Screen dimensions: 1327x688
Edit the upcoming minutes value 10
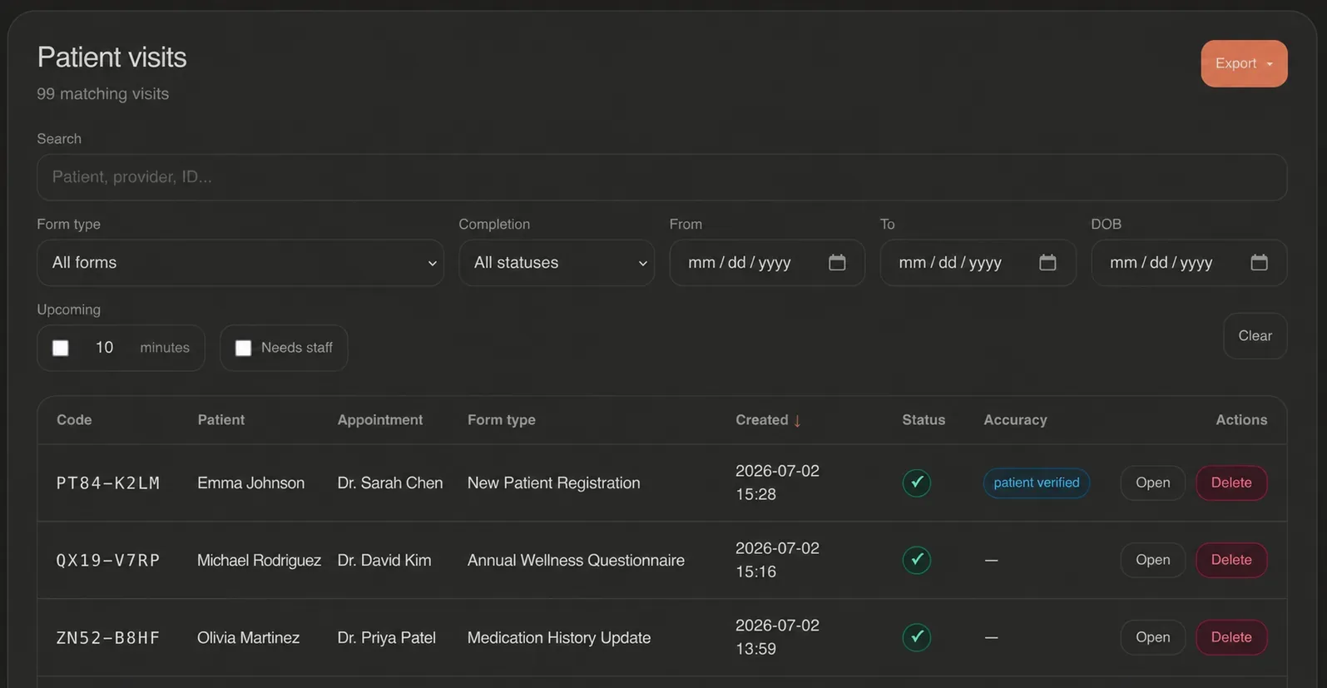(104, 348)
